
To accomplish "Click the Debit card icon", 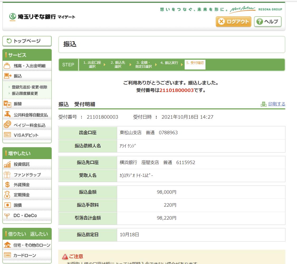I will (7, 135).
